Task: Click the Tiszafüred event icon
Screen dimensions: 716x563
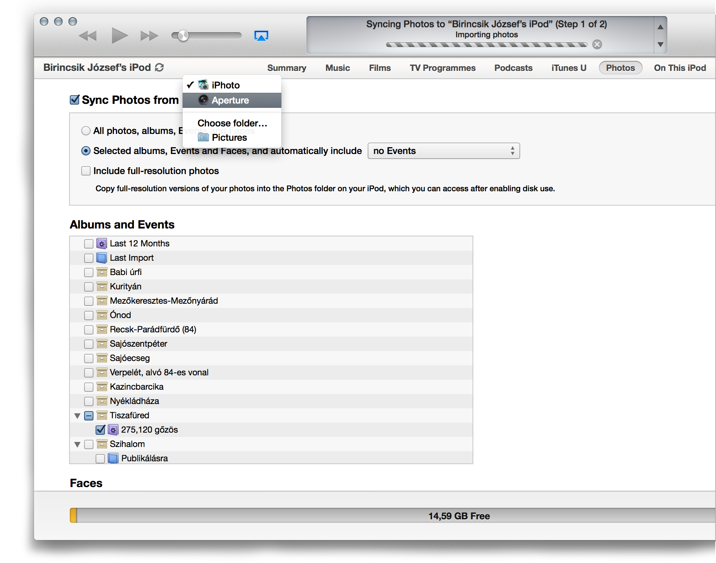Action: 102,415
